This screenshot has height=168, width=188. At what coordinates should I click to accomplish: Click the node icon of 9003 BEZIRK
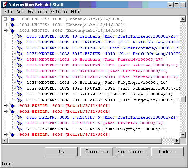[12, 135]
